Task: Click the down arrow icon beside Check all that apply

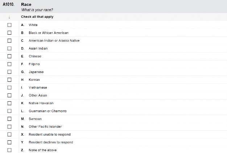Action: pyautogui.click(x=9, y=17)
